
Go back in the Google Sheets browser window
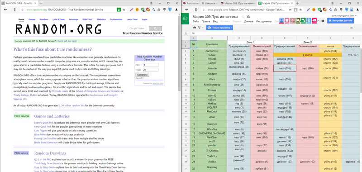click(187, 10)
